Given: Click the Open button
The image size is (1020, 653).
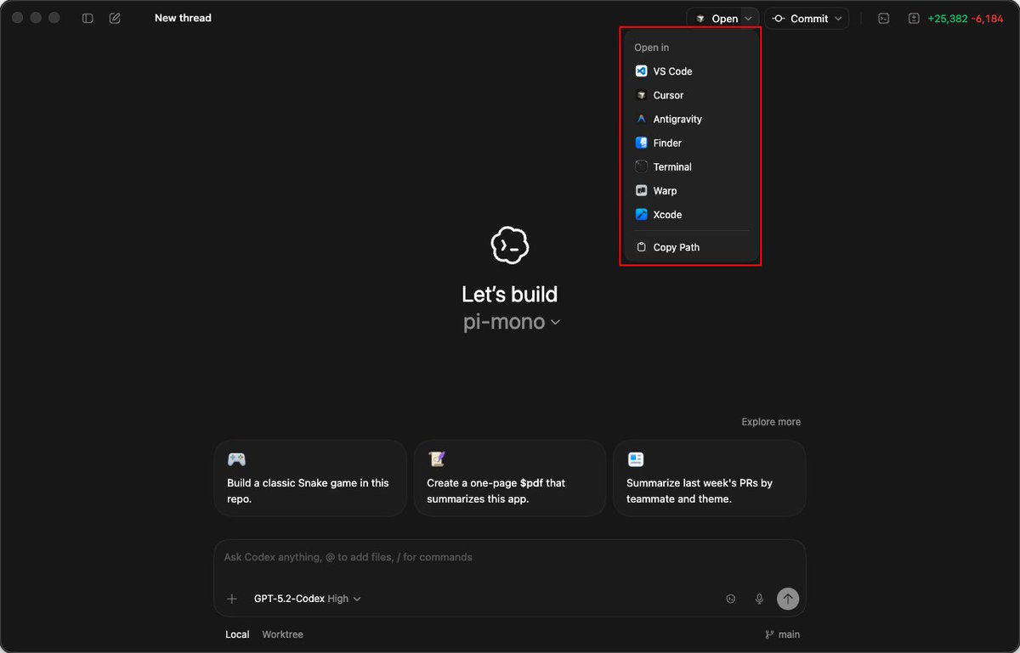Looking at the screenshot, I should (x=714, y=19).
